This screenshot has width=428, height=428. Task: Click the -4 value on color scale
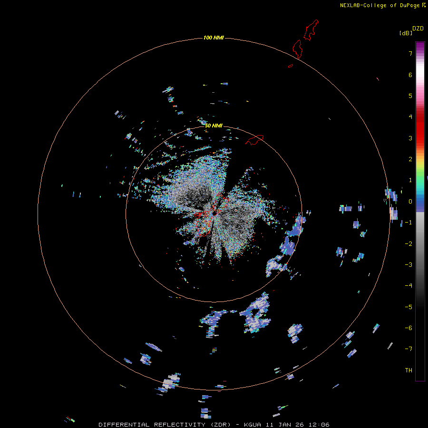point(409,285)
